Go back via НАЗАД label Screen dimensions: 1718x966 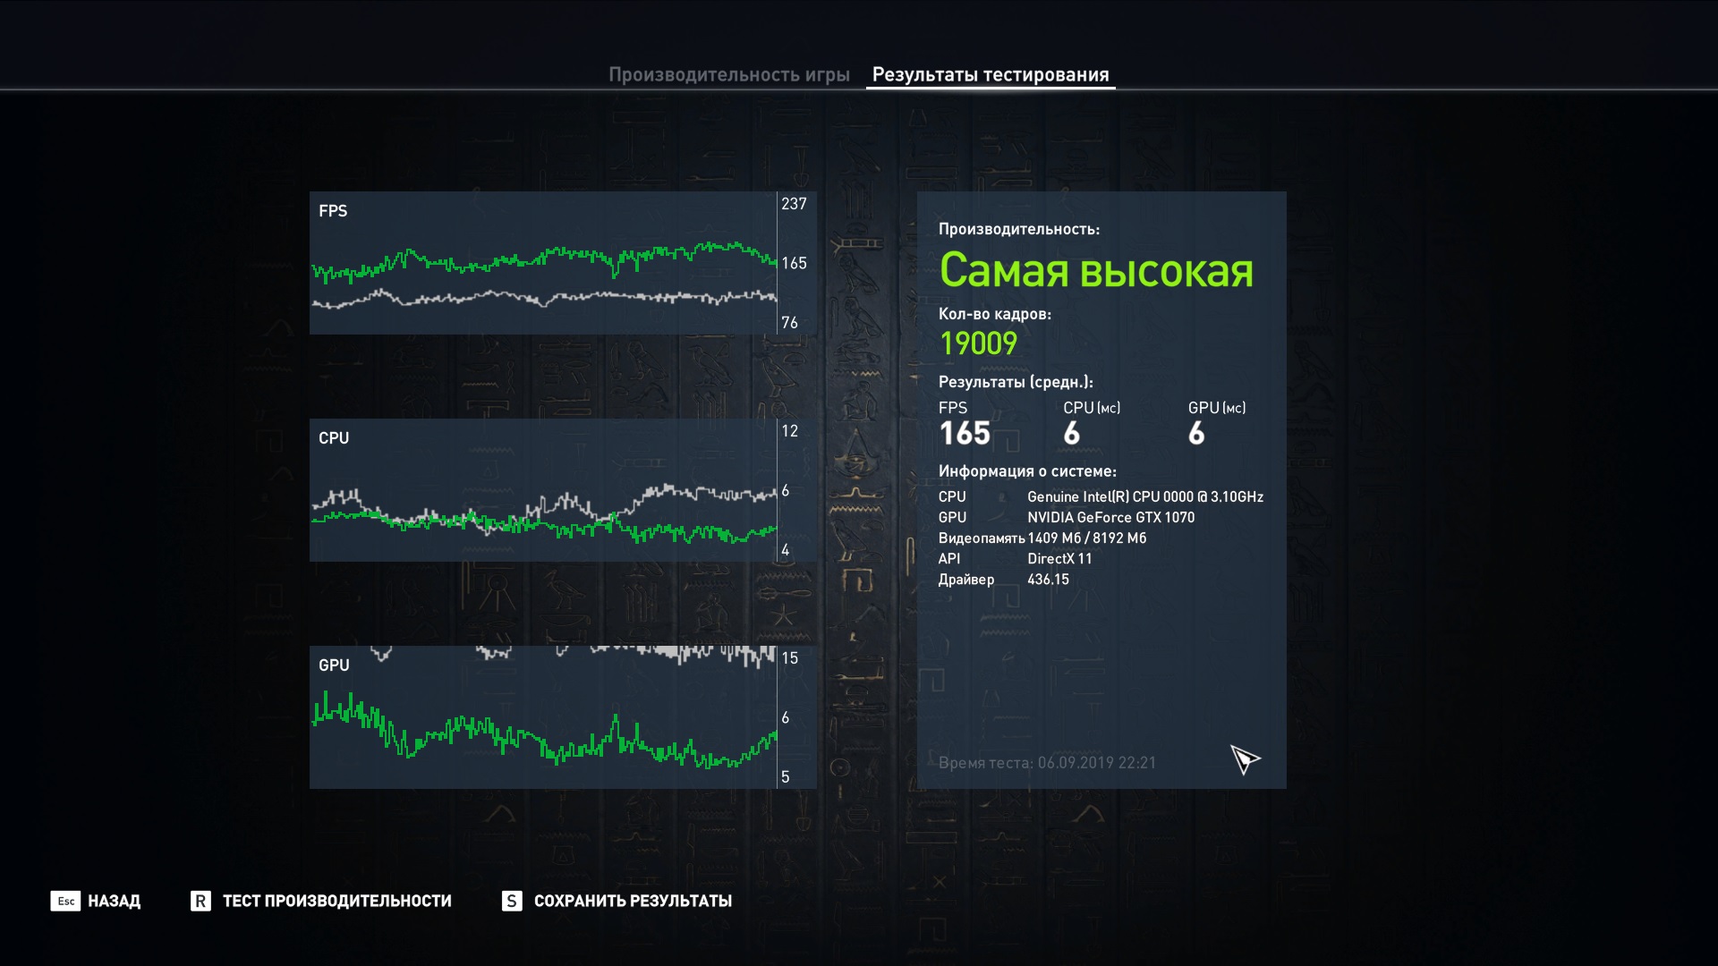point(114,901)
